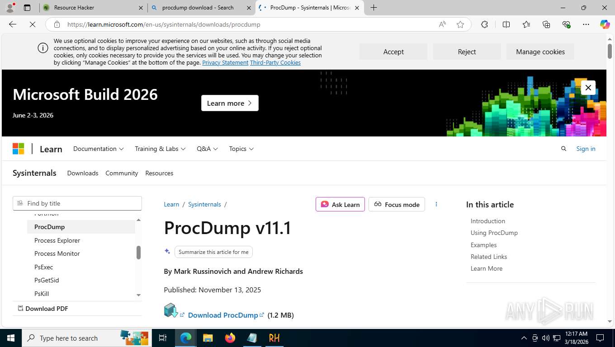Click Summarize this article for me

point(213,252)
